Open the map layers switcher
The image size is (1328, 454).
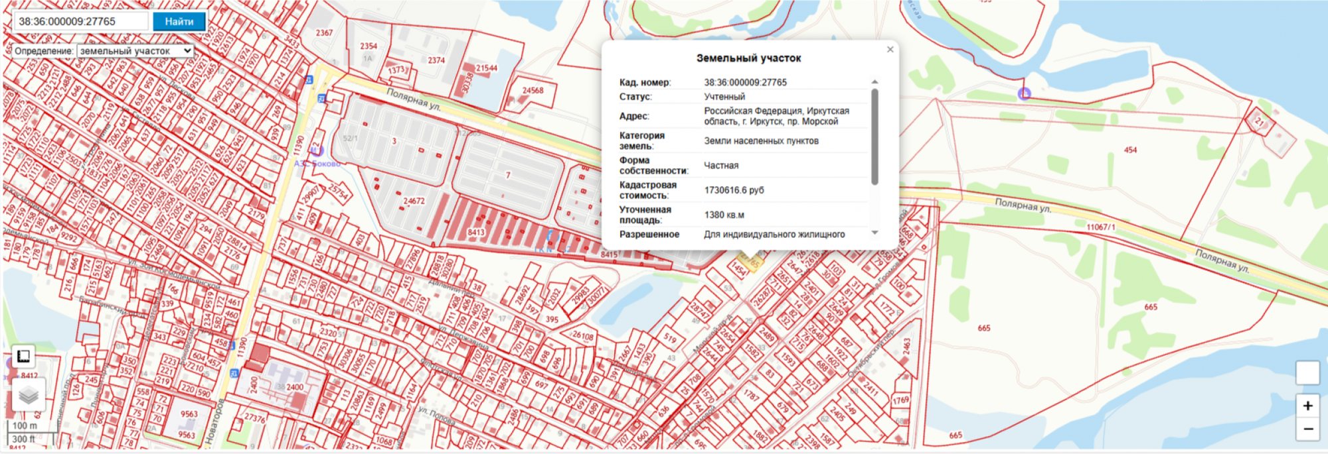click(29, 396)
